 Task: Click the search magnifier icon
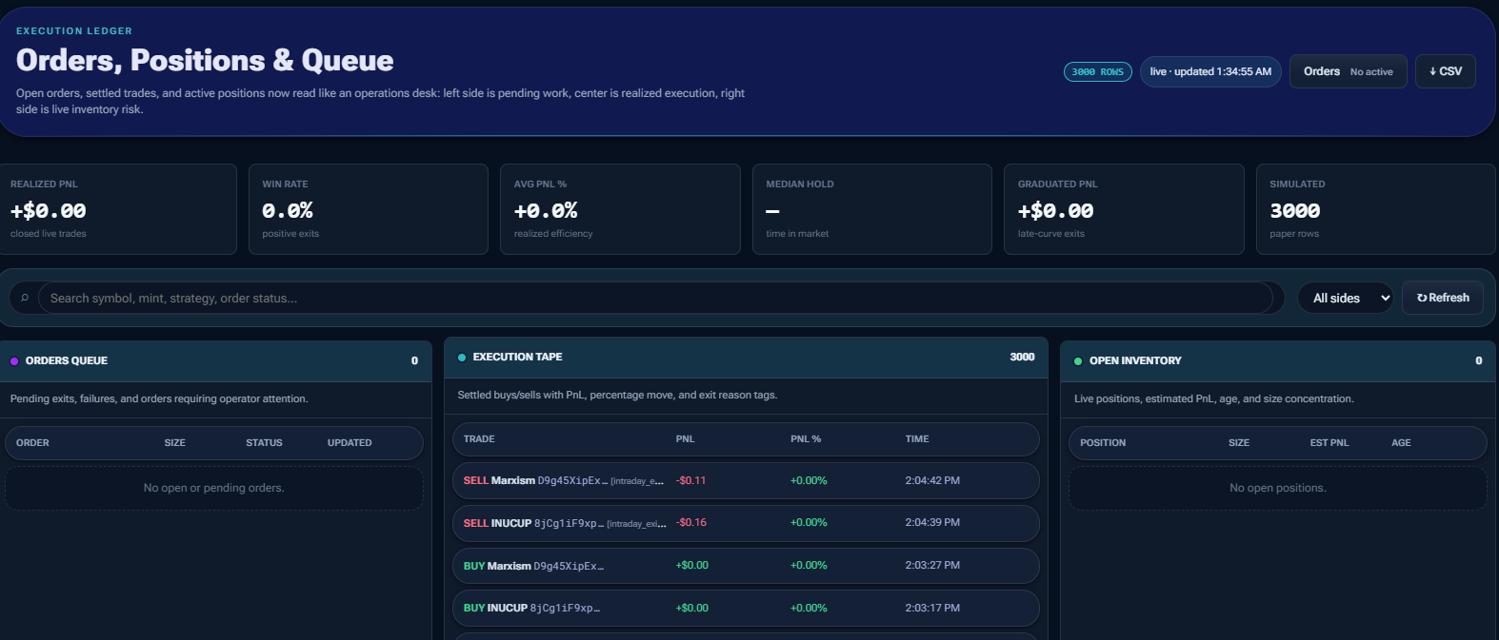click(x=25, y=298)
